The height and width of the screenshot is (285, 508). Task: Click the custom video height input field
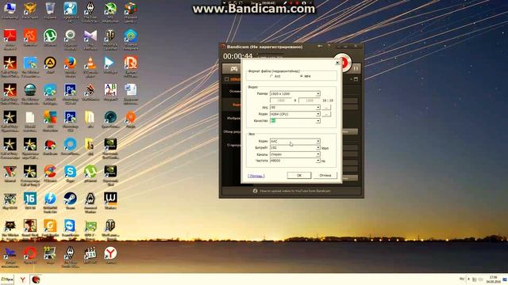310,101
